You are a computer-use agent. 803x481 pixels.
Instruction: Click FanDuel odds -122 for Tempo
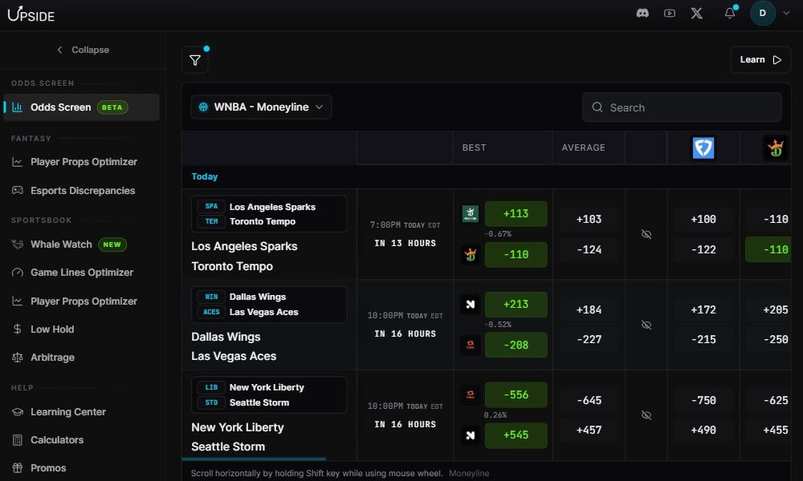(x=703, y=249)
